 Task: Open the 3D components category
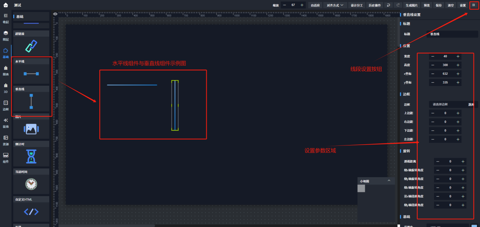point(6,88)
